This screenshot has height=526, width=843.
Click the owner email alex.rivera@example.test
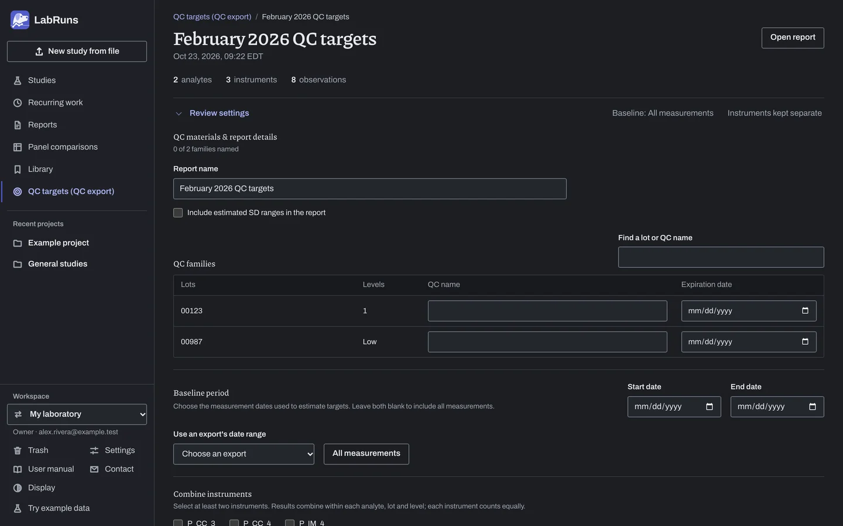(78, 432)
